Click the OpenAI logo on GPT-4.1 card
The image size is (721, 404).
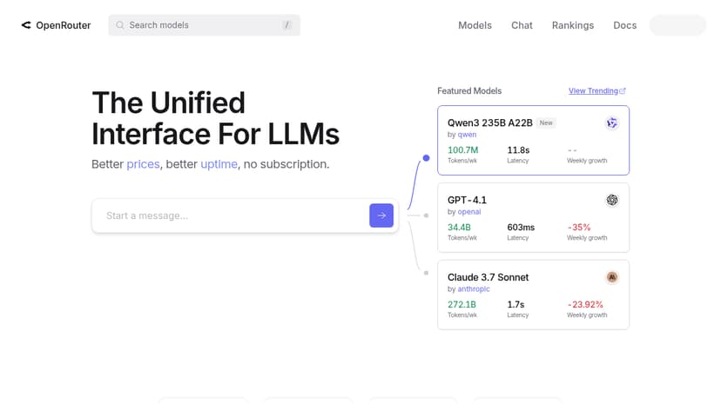tap(611, 200)
